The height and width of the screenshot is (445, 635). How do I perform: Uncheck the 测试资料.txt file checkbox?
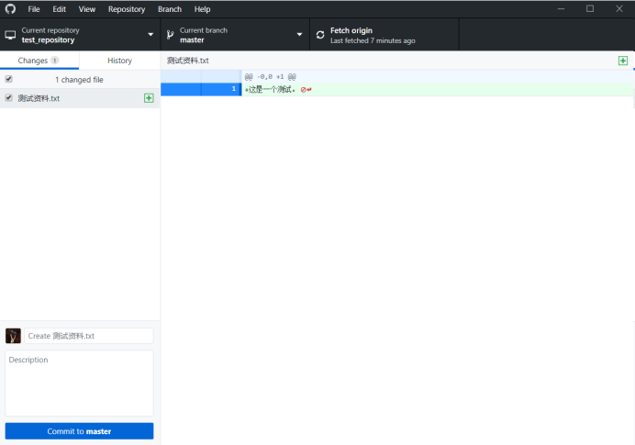pos(9,97)
